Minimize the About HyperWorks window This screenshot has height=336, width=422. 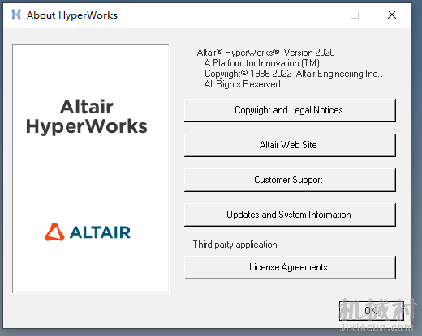pos(318,15)
